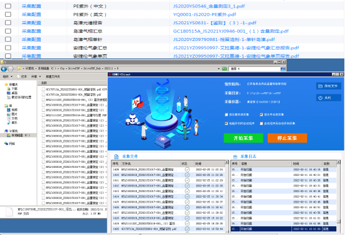Toggle the checked option above 开始采集 button
This screenshot has height=235, width=345.
point(226,124)
